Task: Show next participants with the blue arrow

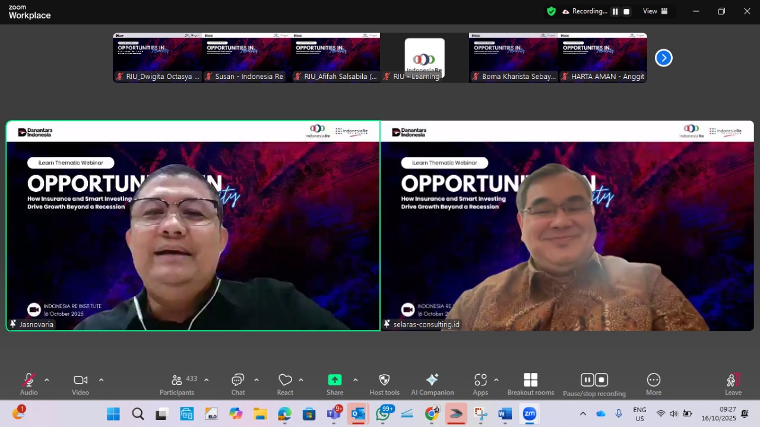Action: tap(663, 58)
